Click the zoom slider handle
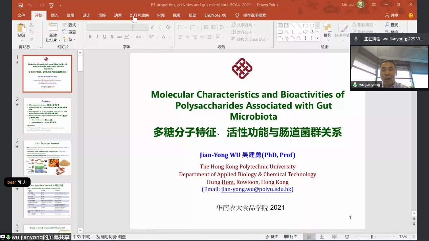Screen dimensions: 429x241 371,237
